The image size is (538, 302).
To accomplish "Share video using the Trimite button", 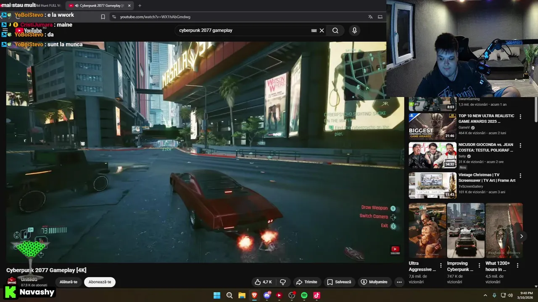I will [x=306, y=282].
